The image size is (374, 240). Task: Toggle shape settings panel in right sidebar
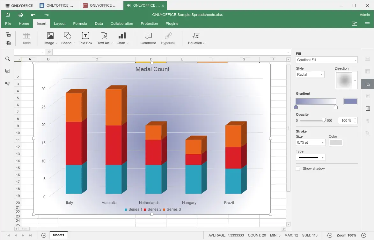pos(367,84)
